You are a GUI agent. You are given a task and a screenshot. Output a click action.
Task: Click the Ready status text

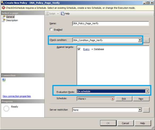coord(15,107)
